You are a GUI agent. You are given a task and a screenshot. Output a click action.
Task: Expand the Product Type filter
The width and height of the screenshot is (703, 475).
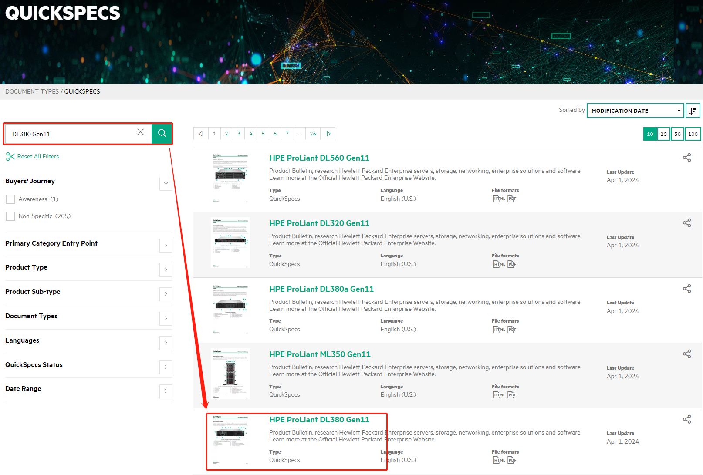click(x=166, y=270)
